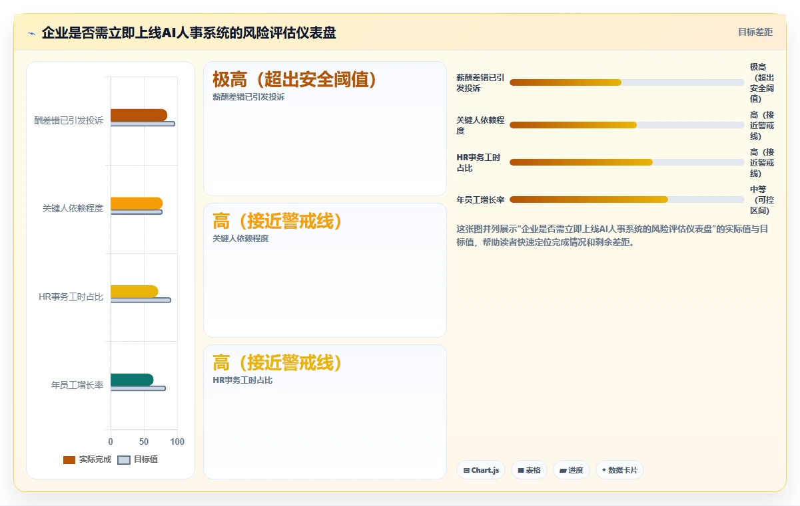
Task: Click the yellow actual bar for HR事务工时占比
Action: (x=134, y=291)
